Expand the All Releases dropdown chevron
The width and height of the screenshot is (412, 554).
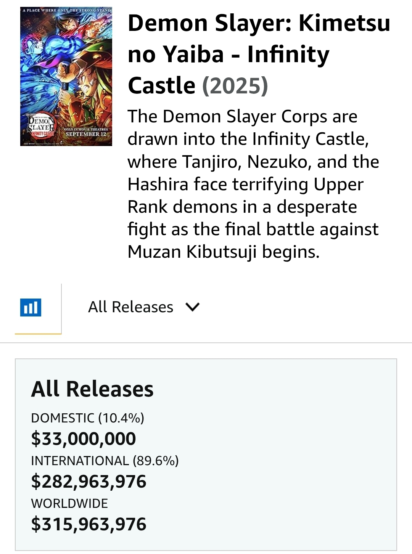[192, 307]
